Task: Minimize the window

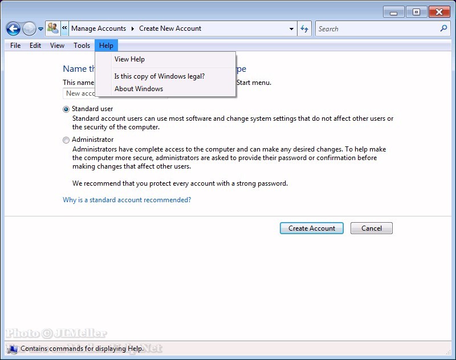Action: click(393, 12)
